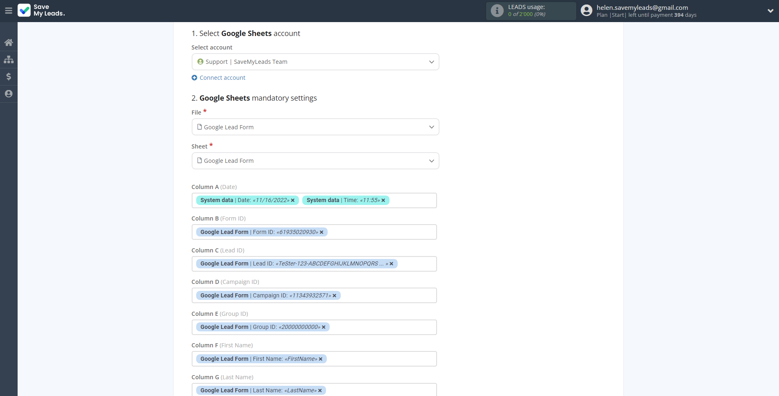Viewport: 779px width, 396px height.
Task: Click the SaveMyLeads checkmark logo
Action: click(x=24, y=10)
